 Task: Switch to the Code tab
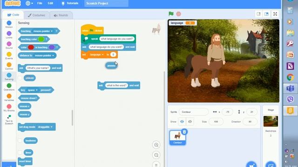click(x=13, y=15)
